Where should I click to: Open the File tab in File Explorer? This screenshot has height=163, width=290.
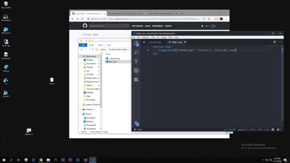[x=83, y=45]
